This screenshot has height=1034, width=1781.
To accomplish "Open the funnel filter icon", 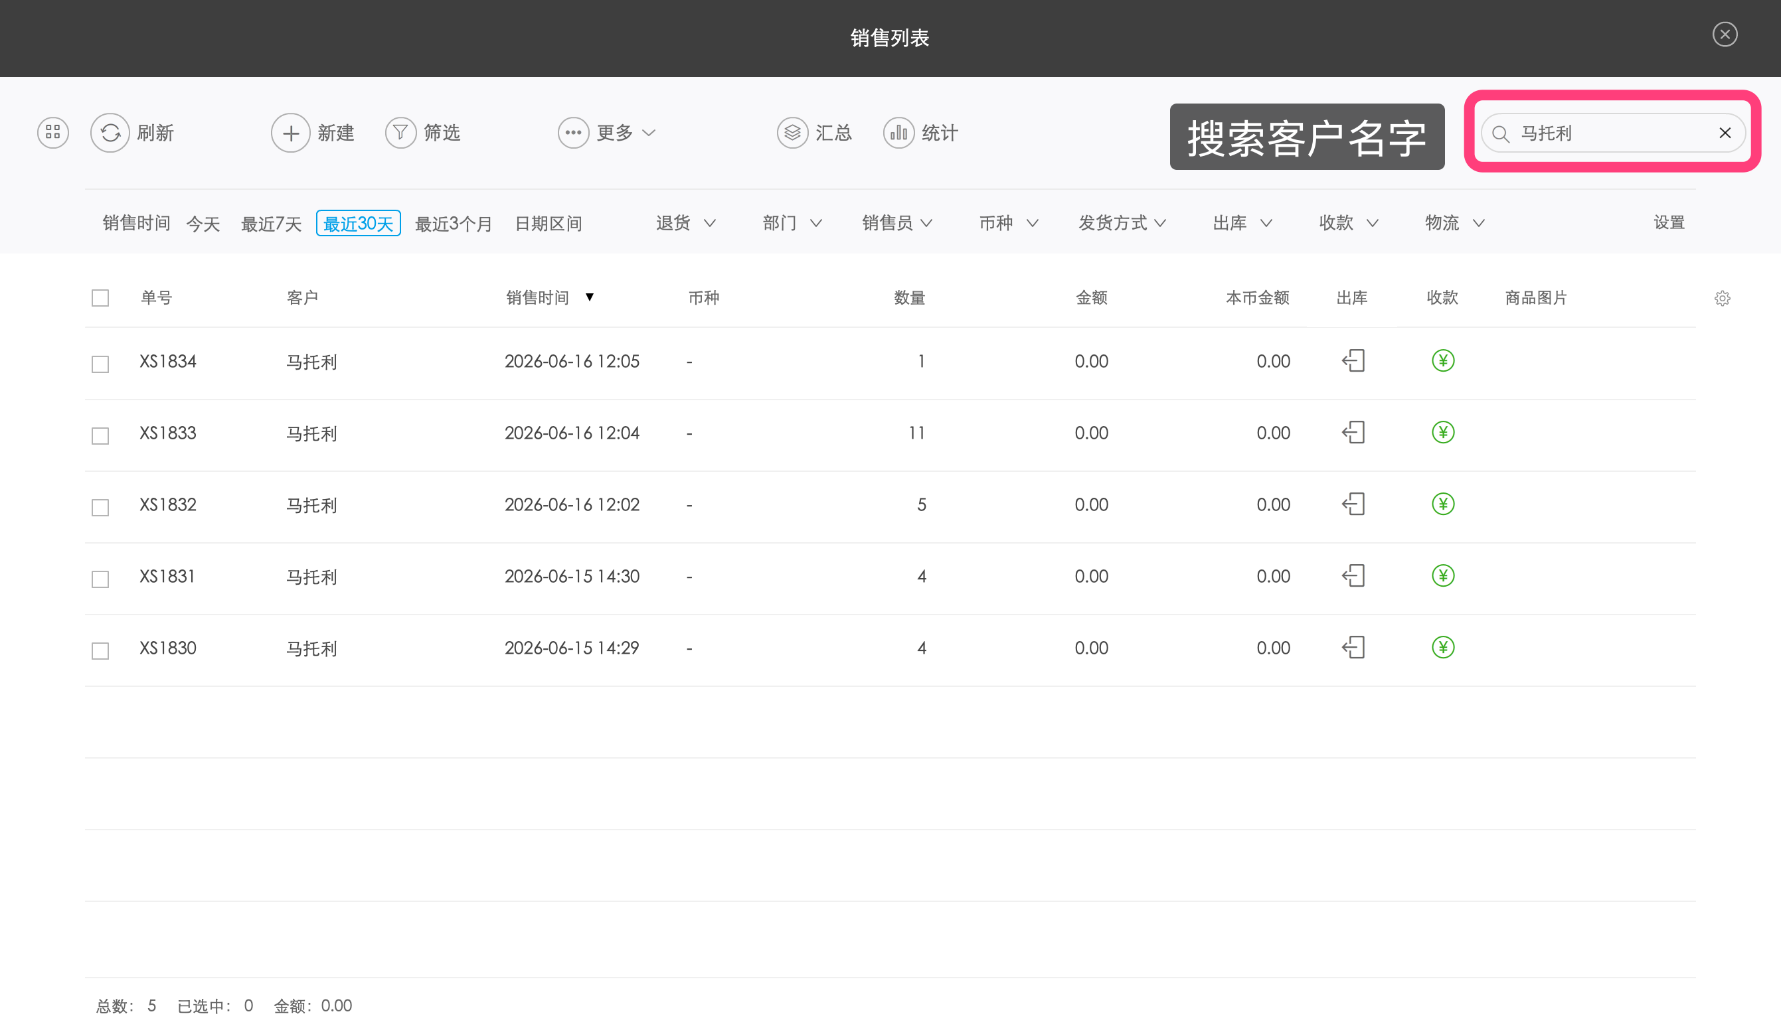I will tap(400, 133).
